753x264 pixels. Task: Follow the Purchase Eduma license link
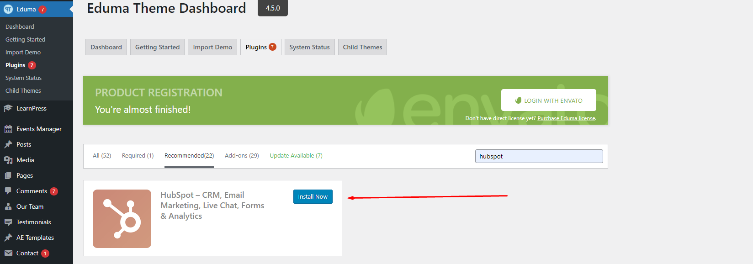tap(567, 118)
